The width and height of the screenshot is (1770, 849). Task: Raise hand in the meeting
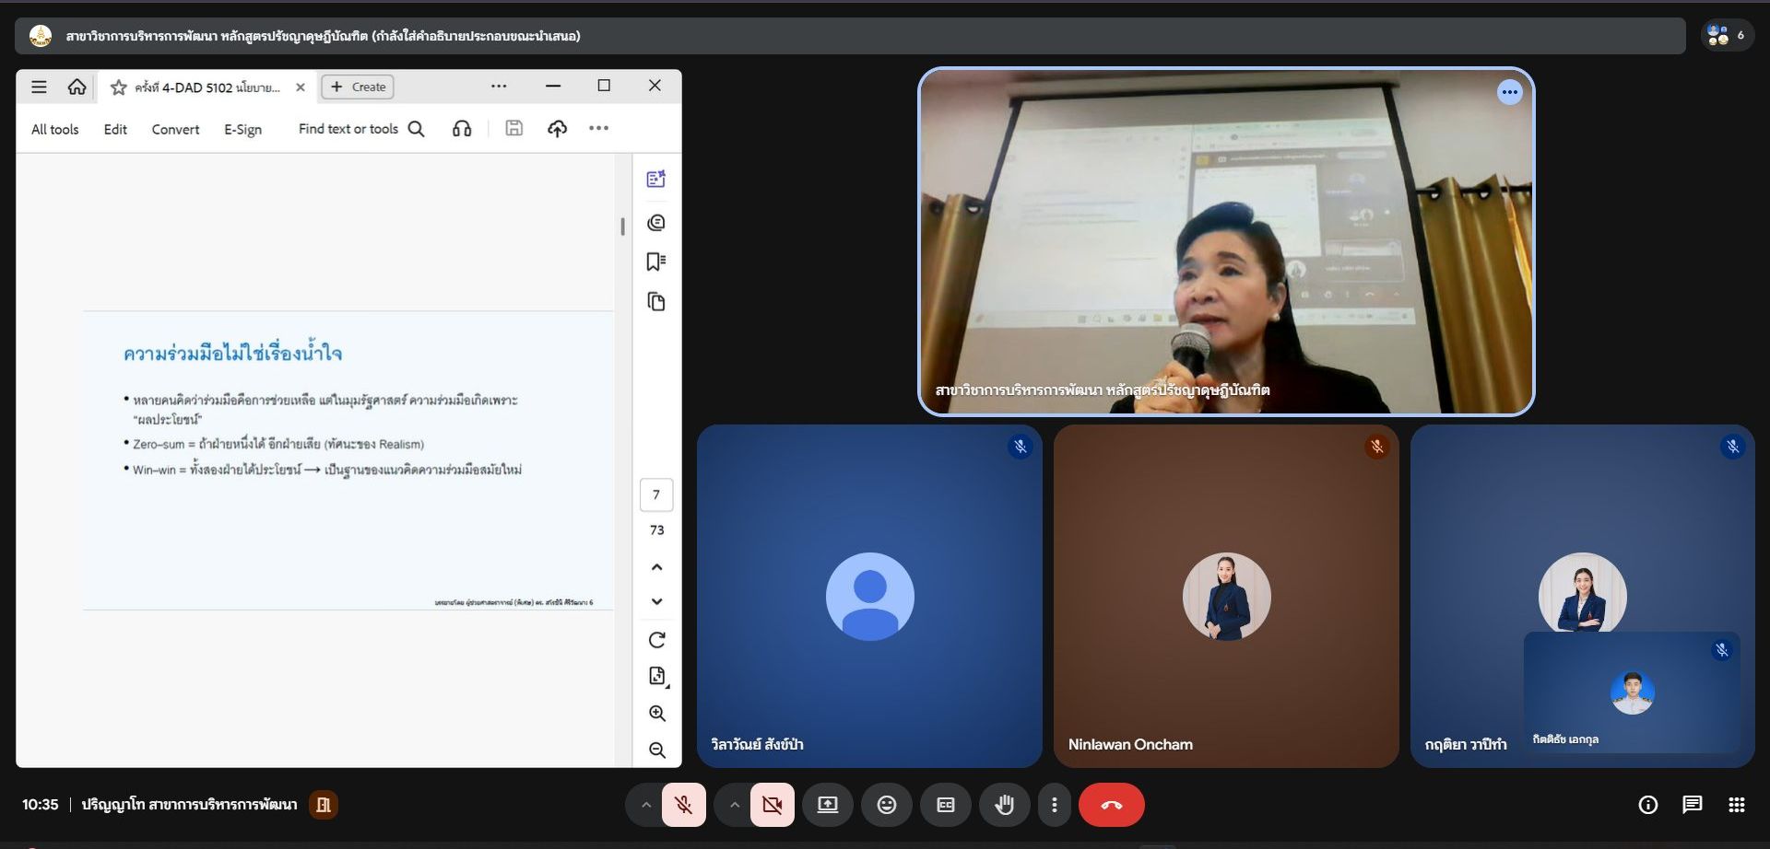(x=1004, y=805)
